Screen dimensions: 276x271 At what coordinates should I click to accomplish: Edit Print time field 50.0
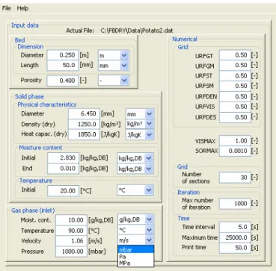(235, 248)
